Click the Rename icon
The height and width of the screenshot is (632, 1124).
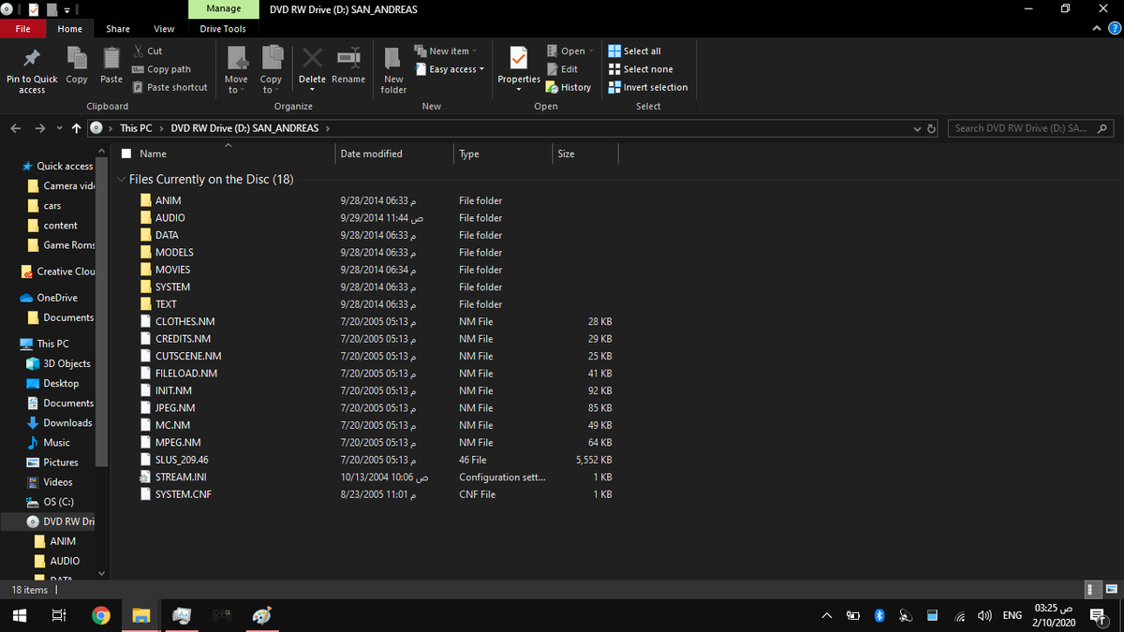tap(348, 58)
